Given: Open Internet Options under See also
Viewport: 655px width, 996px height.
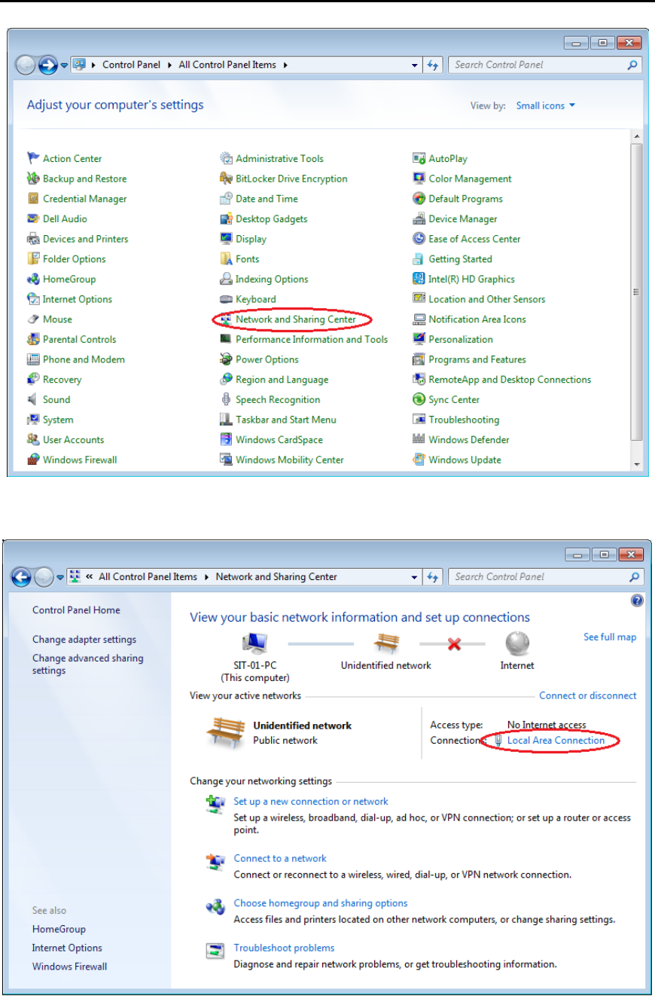Looking at the screenshot, I should coord(67,948).
